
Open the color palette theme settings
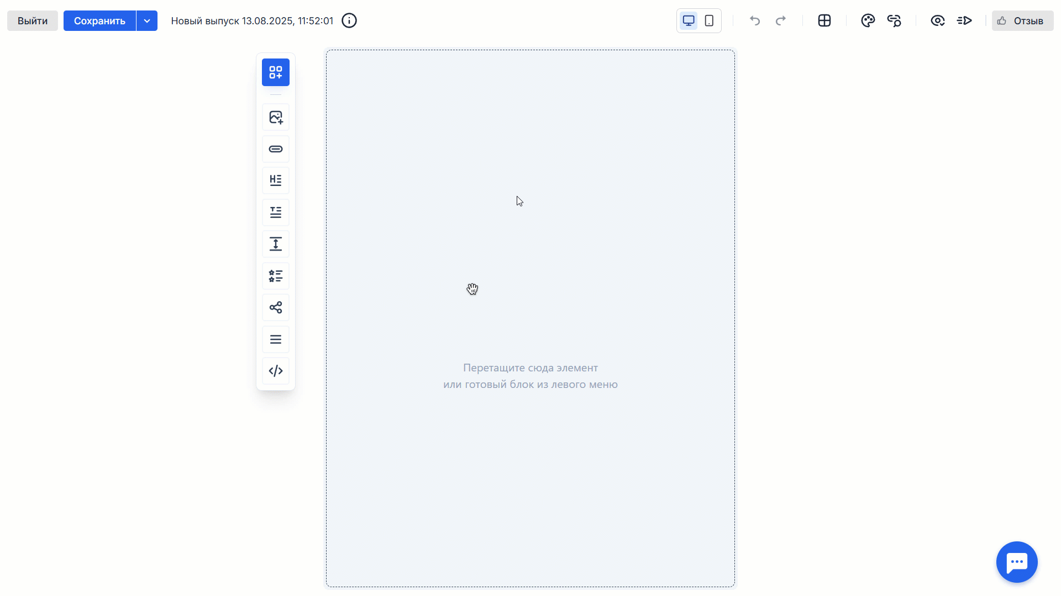tap(868, 21)
